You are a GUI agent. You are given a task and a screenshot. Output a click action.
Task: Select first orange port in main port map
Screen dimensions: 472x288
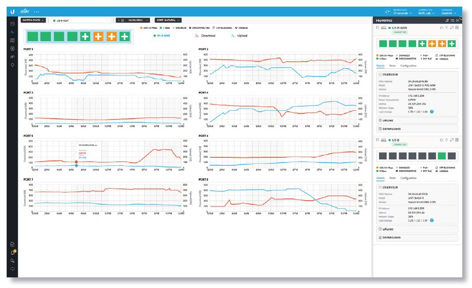(x=98, y=37)
